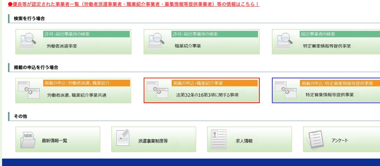380x166 pixels.
Task: Open the top red link about 優良等 certified operators
Action: coord(134,4)
